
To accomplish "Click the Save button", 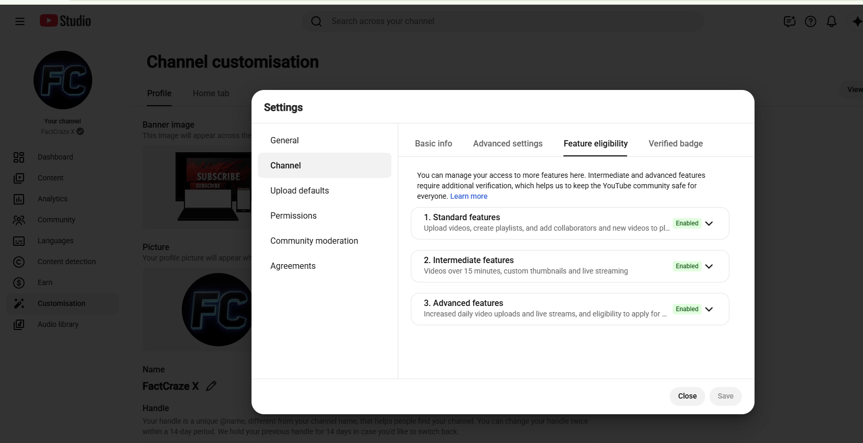I will tap(725, 396).
